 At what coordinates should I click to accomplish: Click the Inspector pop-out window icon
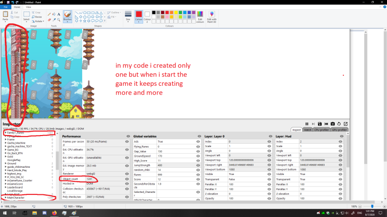click(345, 124)
